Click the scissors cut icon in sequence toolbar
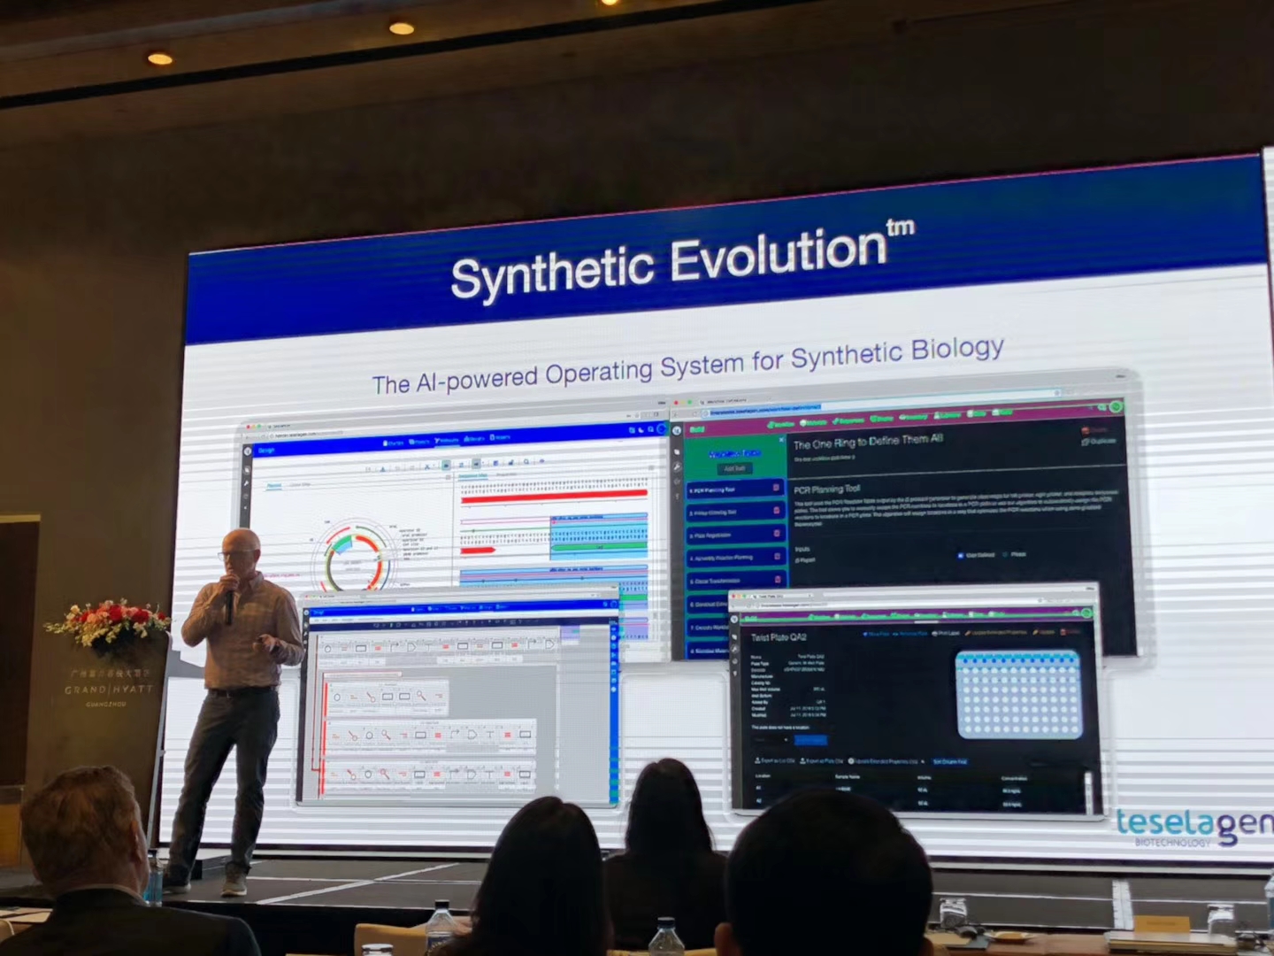This screenshot has width=1274, height=956. tap(427, 466)
